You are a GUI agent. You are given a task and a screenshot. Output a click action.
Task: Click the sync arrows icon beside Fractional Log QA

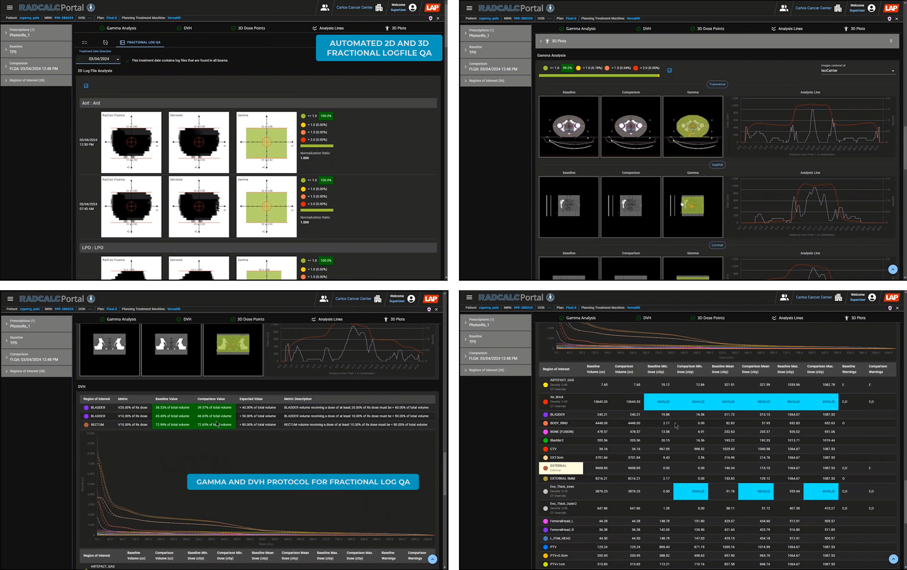point(105,43)
